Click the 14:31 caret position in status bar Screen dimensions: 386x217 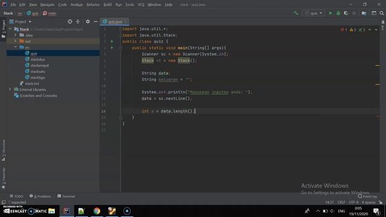329,203
